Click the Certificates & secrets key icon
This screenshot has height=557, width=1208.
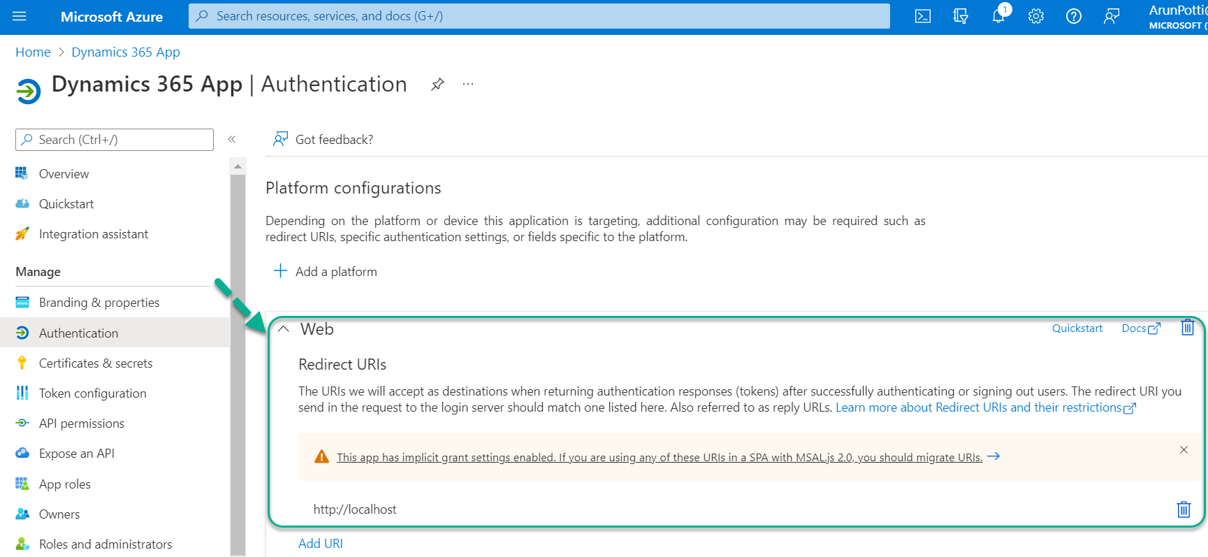[x=22, y=363]
